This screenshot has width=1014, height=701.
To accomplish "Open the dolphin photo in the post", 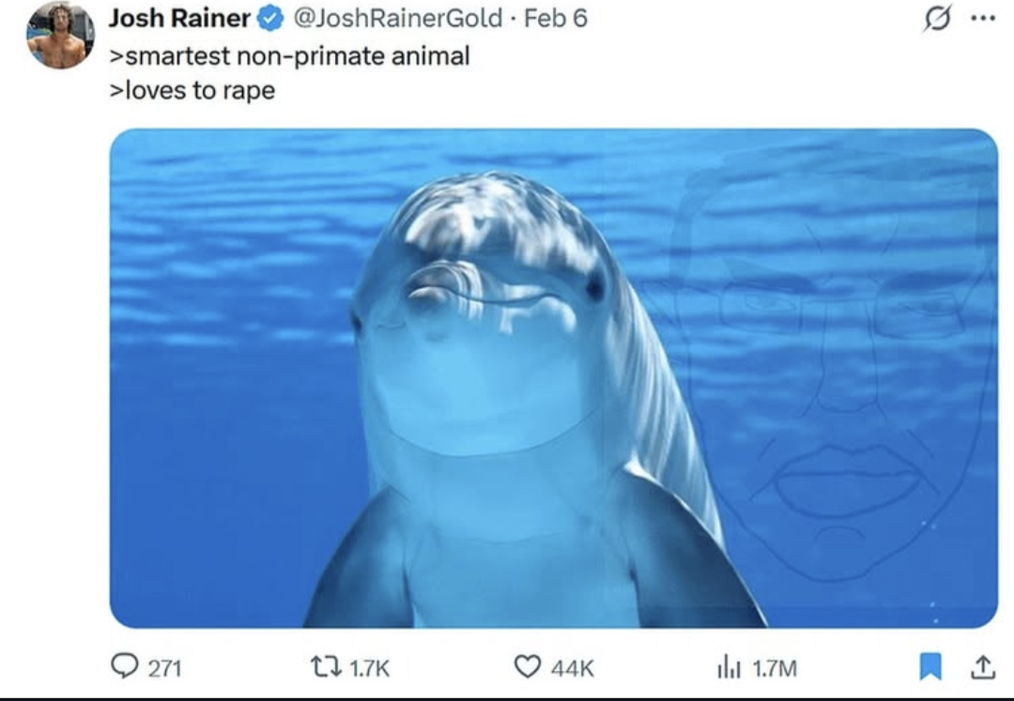I will pyautogui.click(x=553, y=378).
